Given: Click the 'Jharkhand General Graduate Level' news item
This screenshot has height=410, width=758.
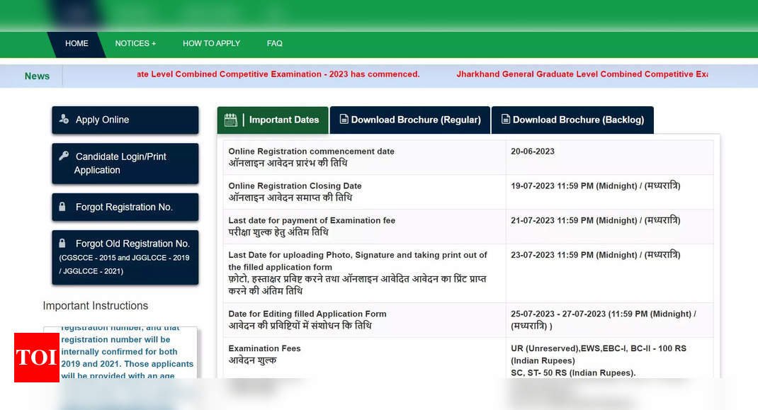Looking at the screenshot, I should [582, 74].
